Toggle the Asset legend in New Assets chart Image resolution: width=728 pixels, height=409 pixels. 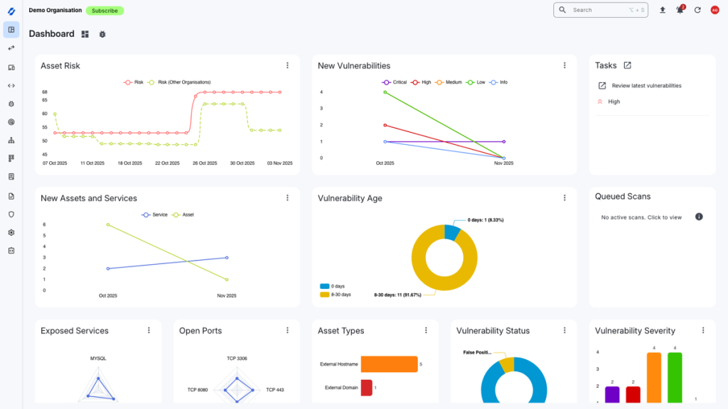click(x=183, y=214)
